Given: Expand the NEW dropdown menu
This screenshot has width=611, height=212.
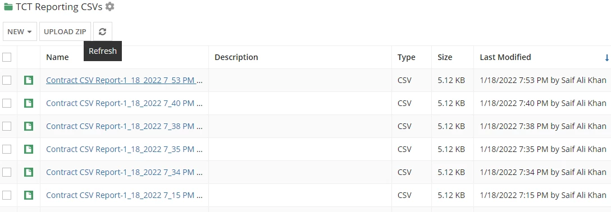Looking at the screenshot, I should pos(20,31).
